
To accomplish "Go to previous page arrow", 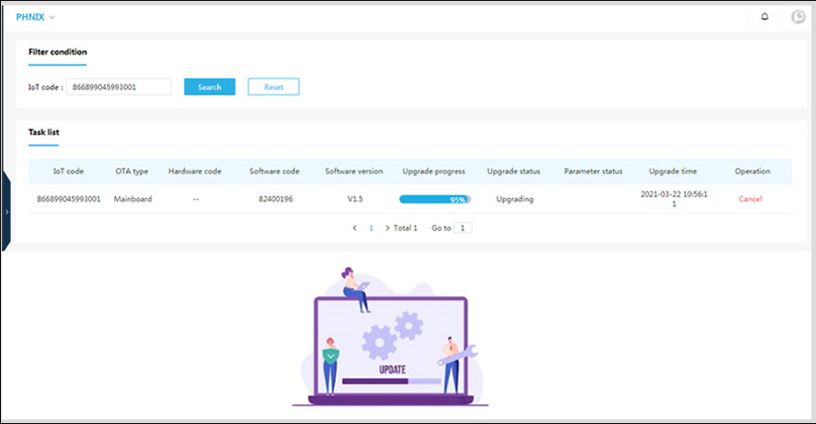I will 354,228.
